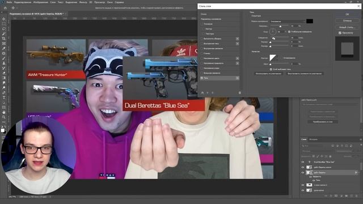Select the Rectangular Marquee tool
The image size is (363, 204).
click(4, 24)
